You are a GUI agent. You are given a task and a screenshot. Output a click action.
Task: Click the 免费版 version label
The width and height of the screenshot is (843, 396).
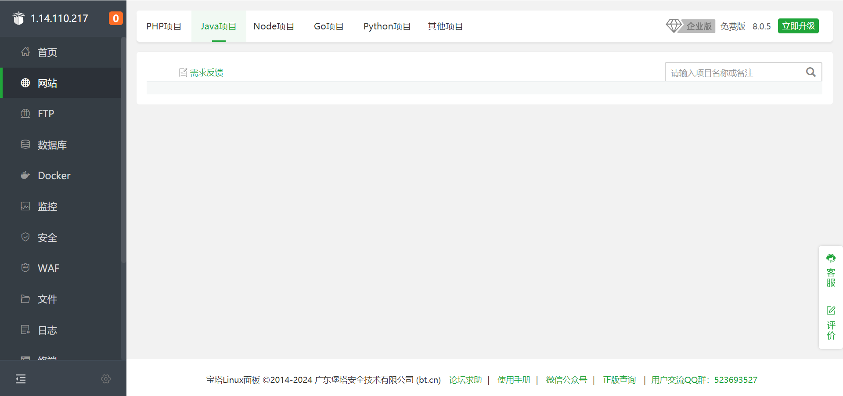tap(733, 26)
